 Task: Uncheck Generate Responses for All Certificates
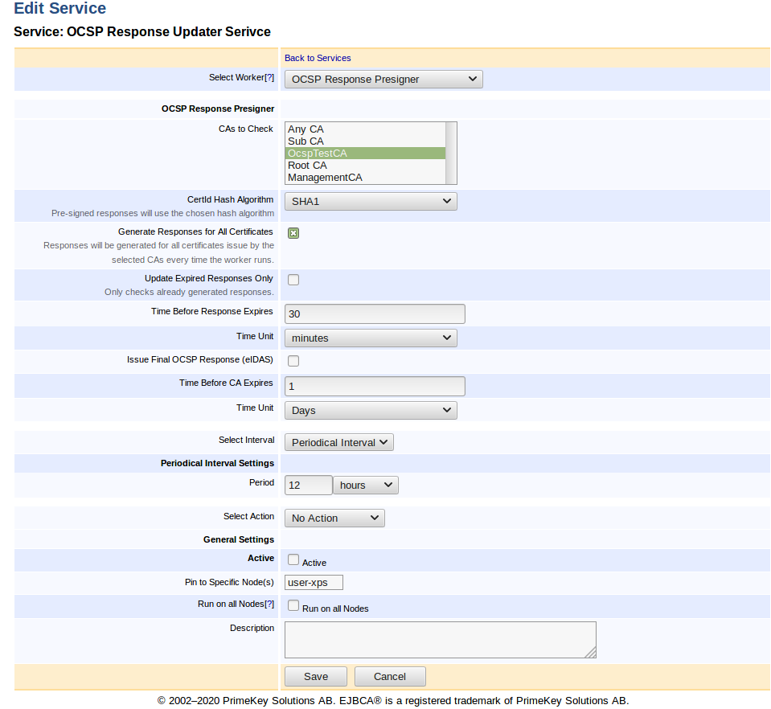(293, 232)
